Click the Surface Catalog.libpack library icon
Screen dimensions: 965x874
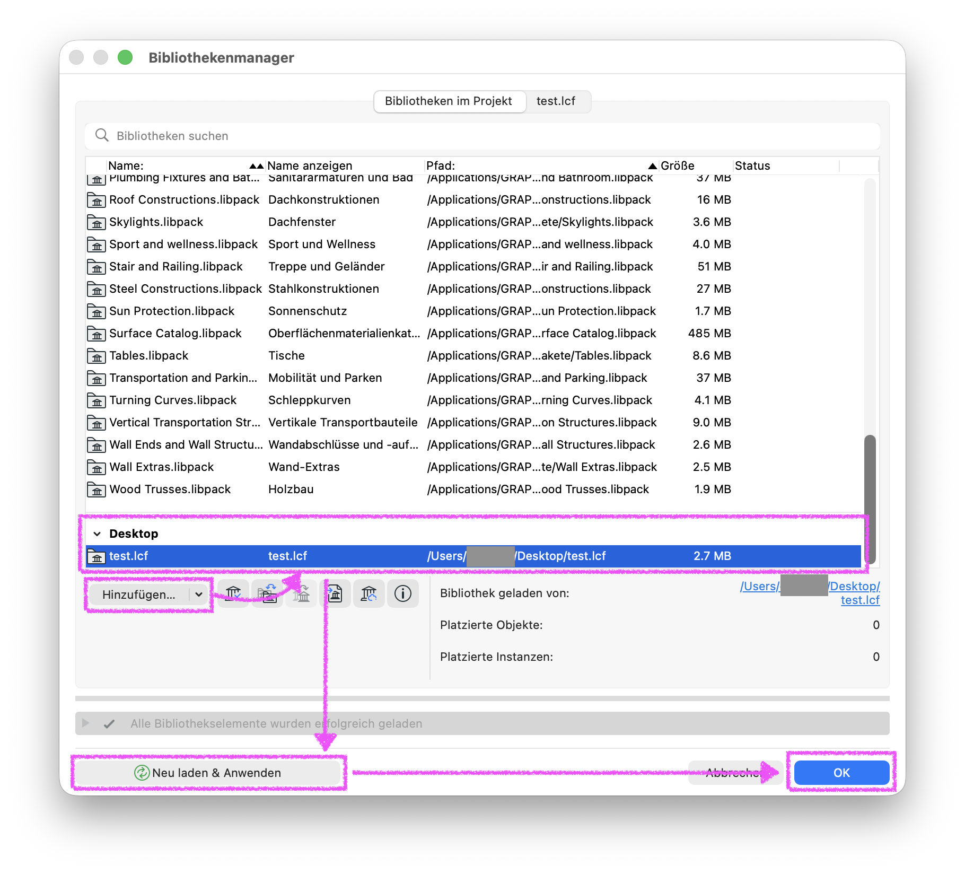pos(96,334)
